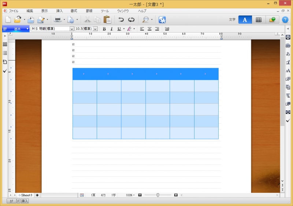
Task: Open the 10.5 font size dropdown
Action: coord(95,29)
